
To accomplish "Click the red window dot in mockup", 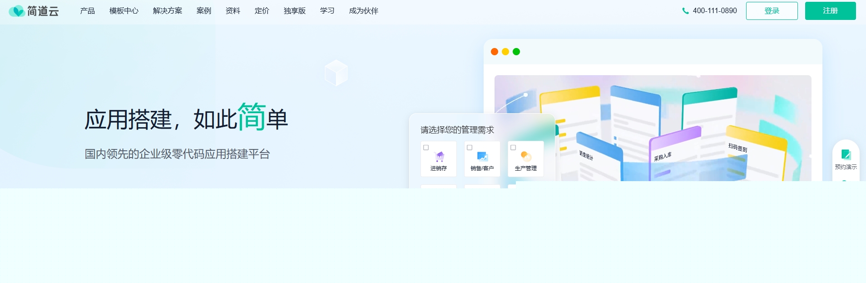I will 495,52.
